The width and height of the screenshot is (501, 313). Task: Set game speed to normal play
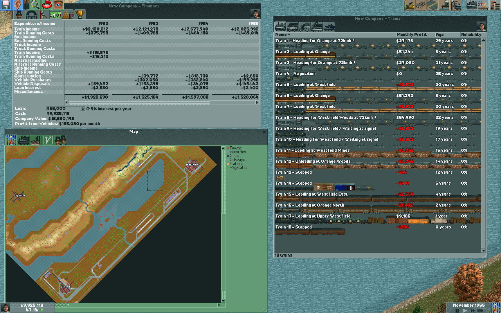(x=465, y=310)
